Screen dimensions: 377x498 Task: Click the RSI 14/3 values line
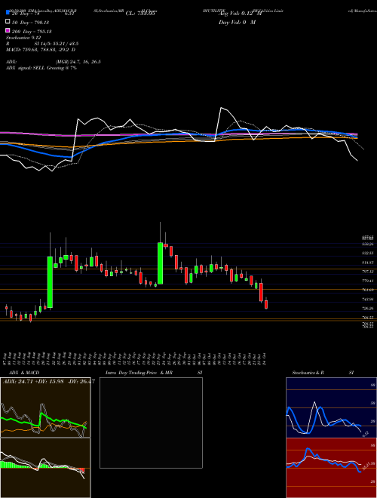click(42, 44)
